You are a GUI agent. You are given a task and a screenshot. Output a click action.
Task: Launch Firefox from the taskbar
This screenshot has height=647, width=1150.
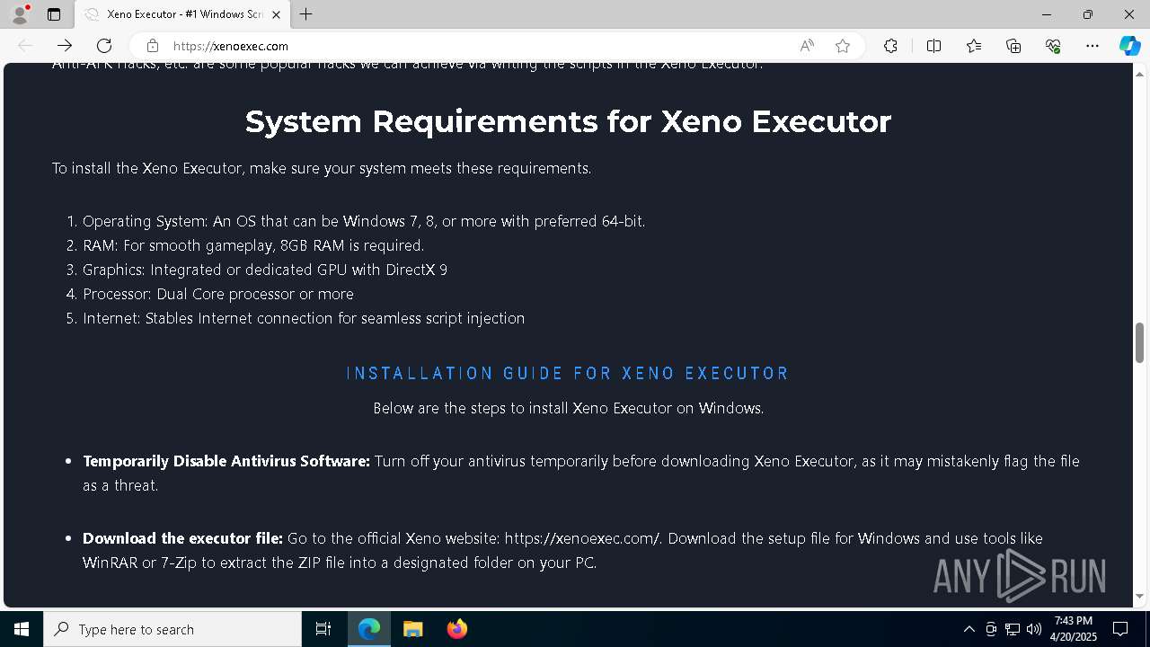click(x=456, y=629)
